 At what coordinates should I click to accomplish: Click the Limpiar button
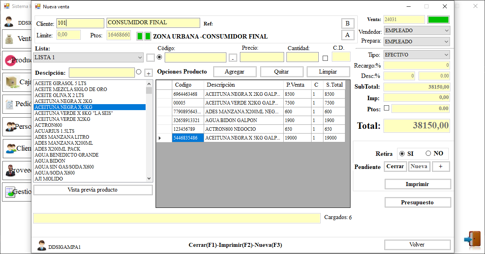click(x=328, y=72)
